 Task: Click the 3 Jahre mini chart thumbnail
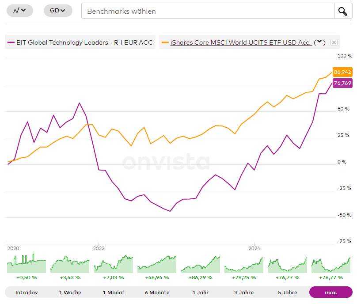click(x=244, y=265)
